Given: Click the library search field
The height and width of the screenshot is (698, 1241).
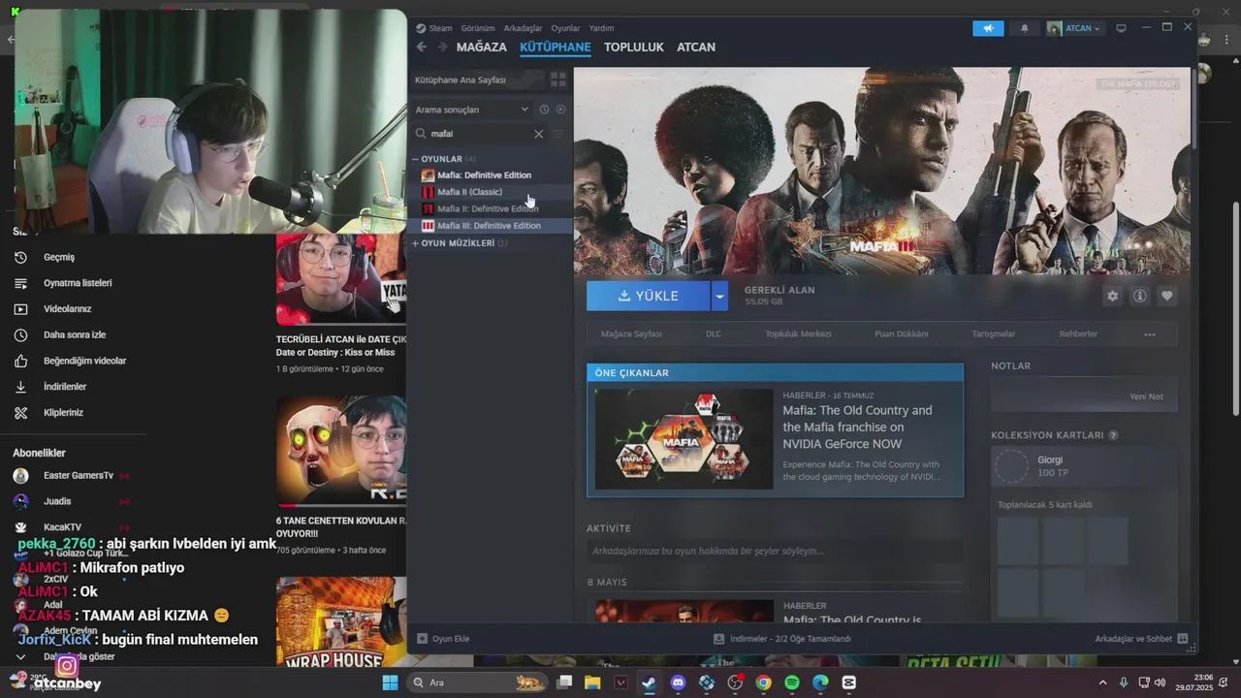Looking at the screenshot, I should pos(479,134).
